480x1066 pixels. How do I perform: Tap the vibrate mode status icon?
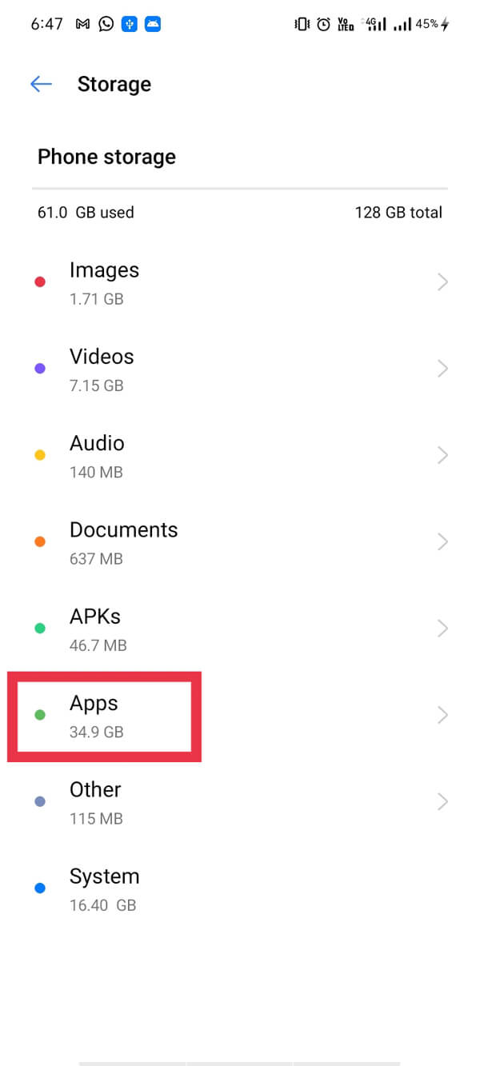[302, 24]
